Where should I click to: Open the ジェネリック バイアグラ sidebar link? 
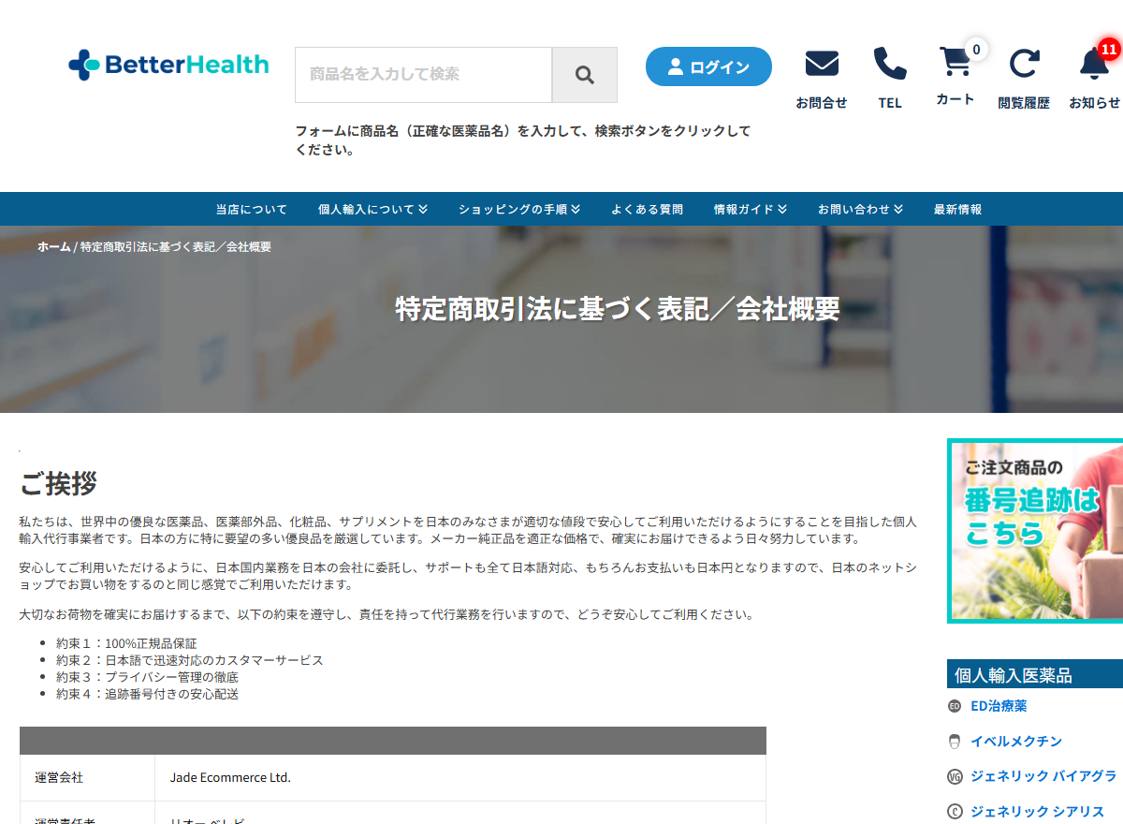[1043, 776]
